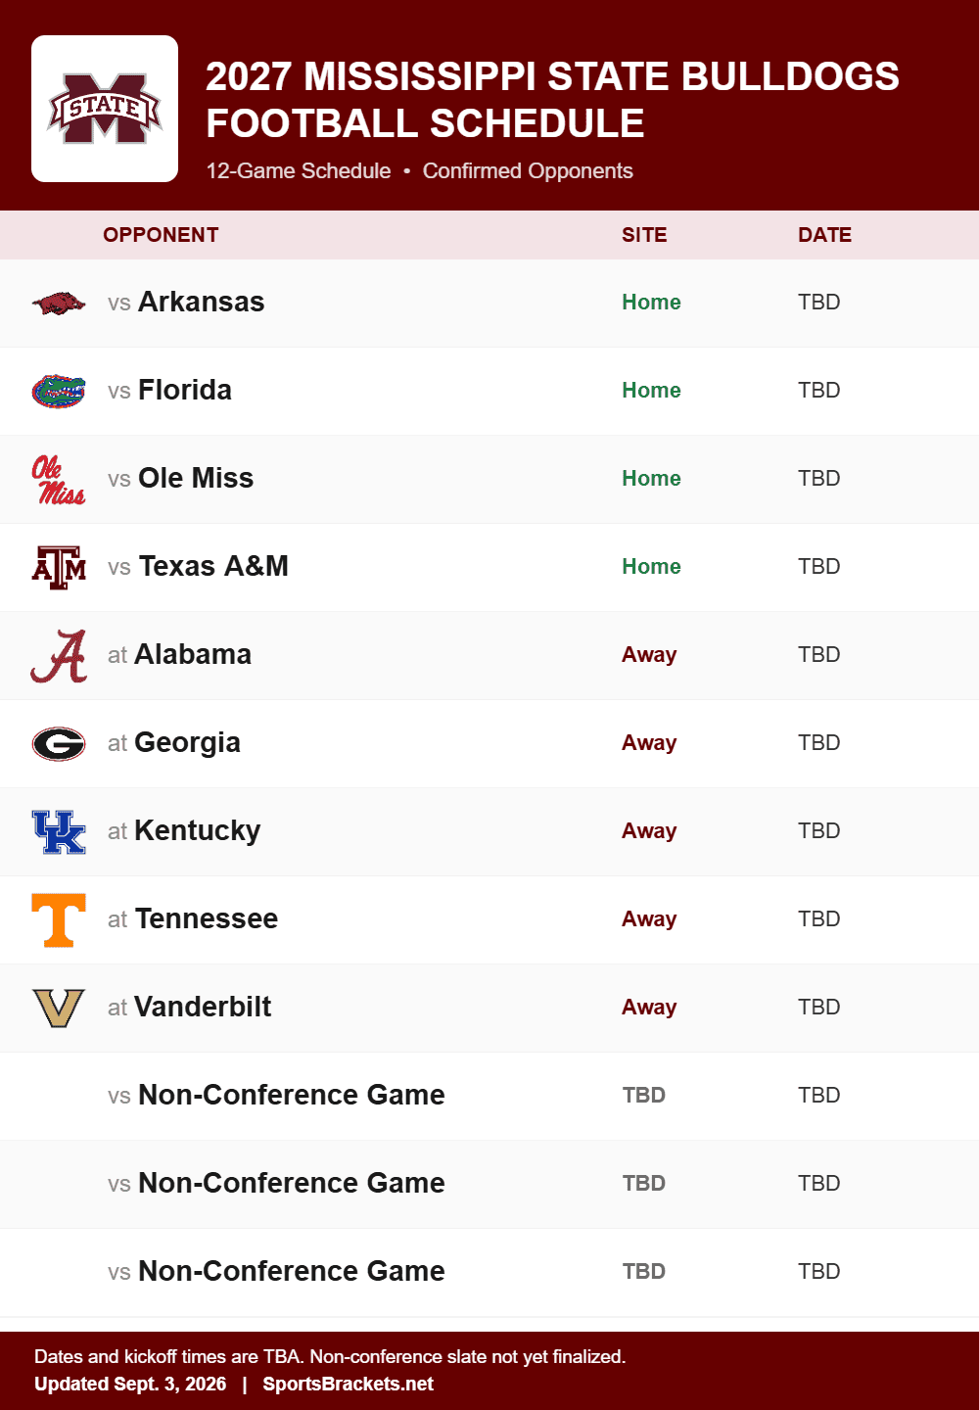The height and width of the screenshot is (1410, 979).
Task: Click the Ole Miss script logo
Action: click(59, 480)
